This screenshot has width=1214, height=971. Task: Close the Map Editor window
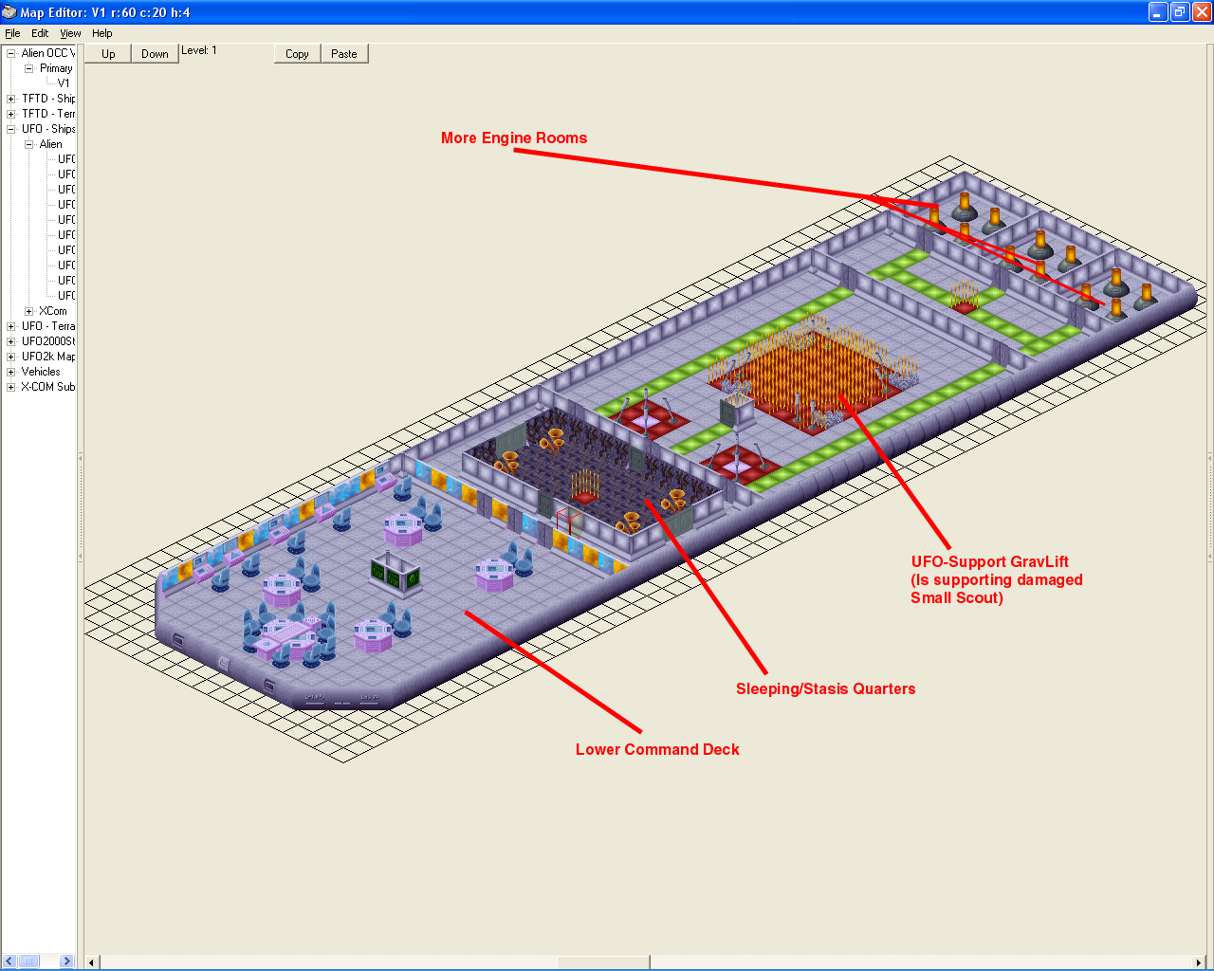tap(1202, 12)
